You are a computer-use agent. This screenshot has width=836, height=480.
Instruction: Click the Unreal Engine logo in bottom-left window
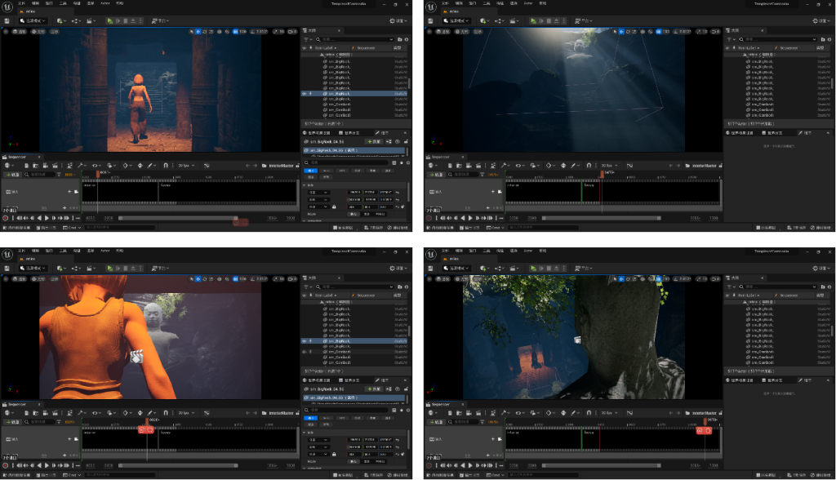7,254
